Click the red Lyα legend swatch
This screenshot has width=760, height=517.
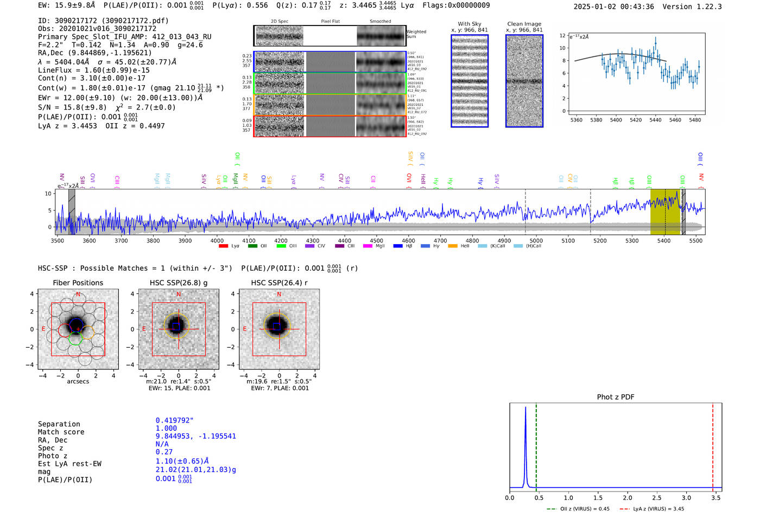223,246
